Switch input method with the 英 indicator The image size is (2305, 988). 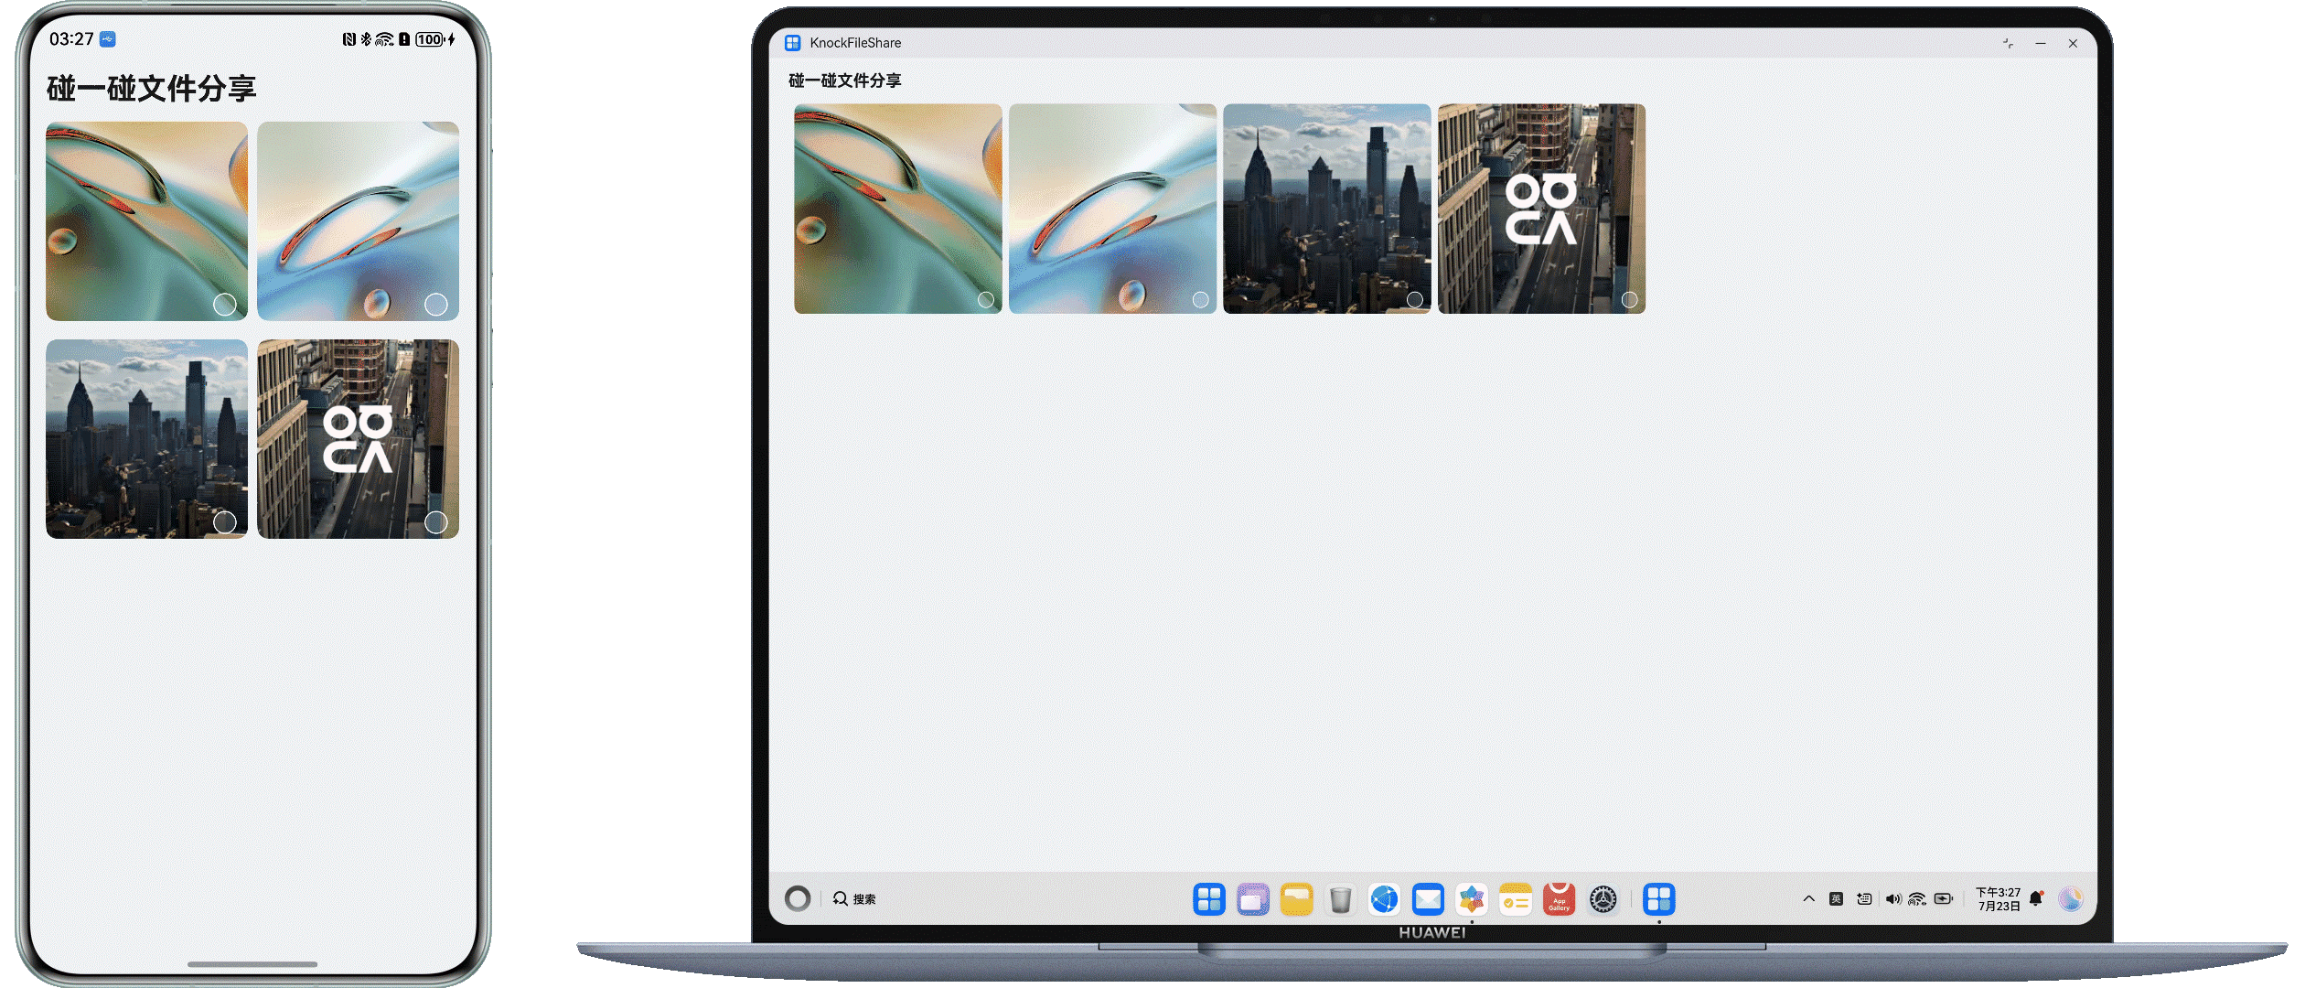pos(1836,899)
